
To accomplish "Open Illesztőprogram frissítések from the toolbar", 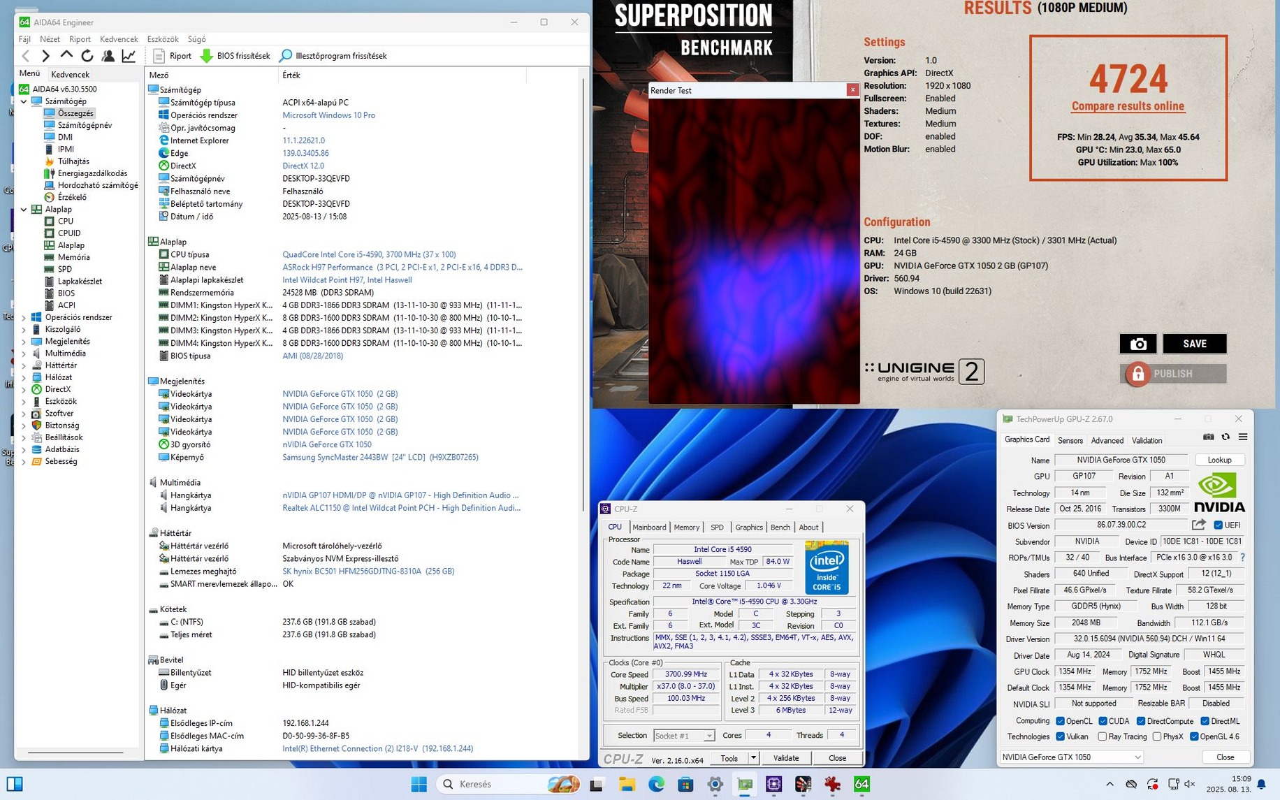I will click(x=333, y=56).
